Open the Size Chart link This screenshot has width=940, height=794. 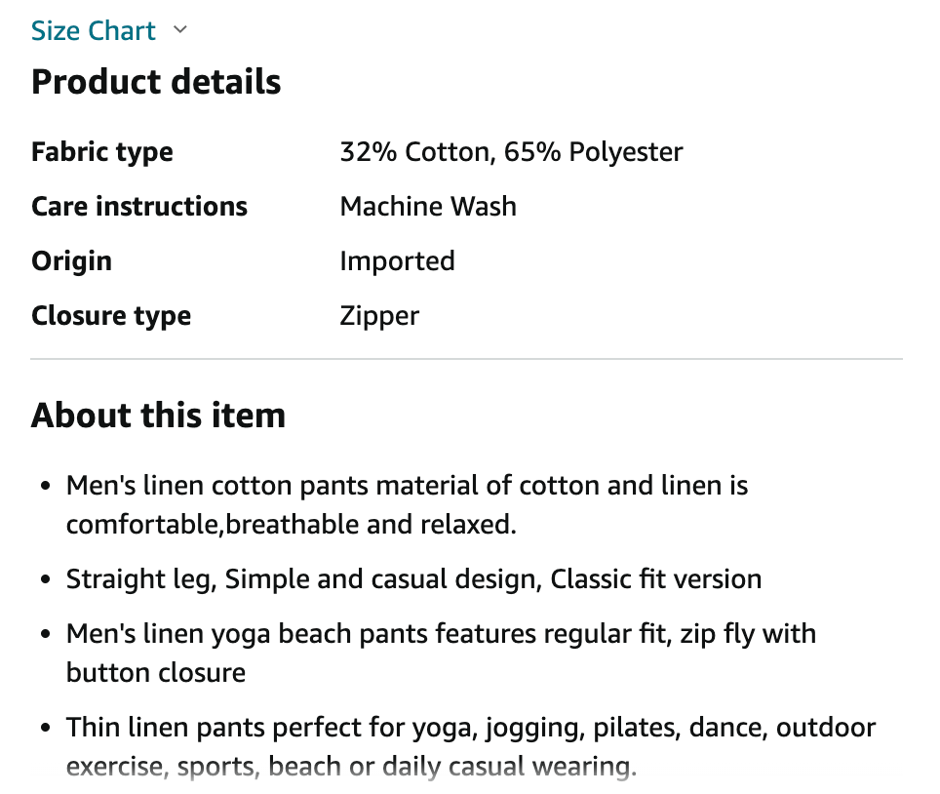point(93,30)
